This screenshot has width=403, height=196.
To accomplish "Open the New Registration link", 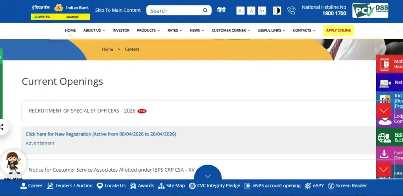I will click(101, 134).
